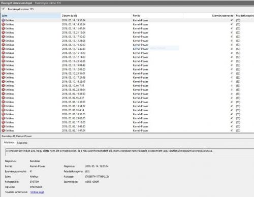
Task: Click the Felhasználó value SYSTEM
Action: point(35,182)
